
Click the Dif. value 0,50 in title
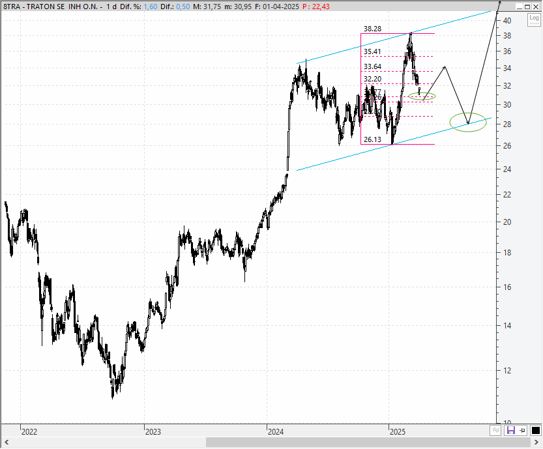[x=183, y=7]
